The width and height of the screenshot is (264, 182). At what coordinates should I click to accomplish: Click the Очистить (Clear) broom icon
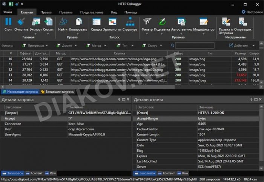coord(21,23)
